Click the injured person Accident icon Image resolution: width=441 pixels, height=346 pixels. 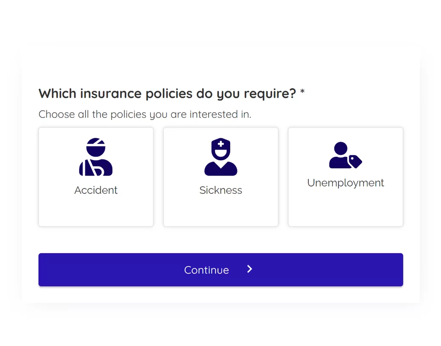(x=96, y=157)
